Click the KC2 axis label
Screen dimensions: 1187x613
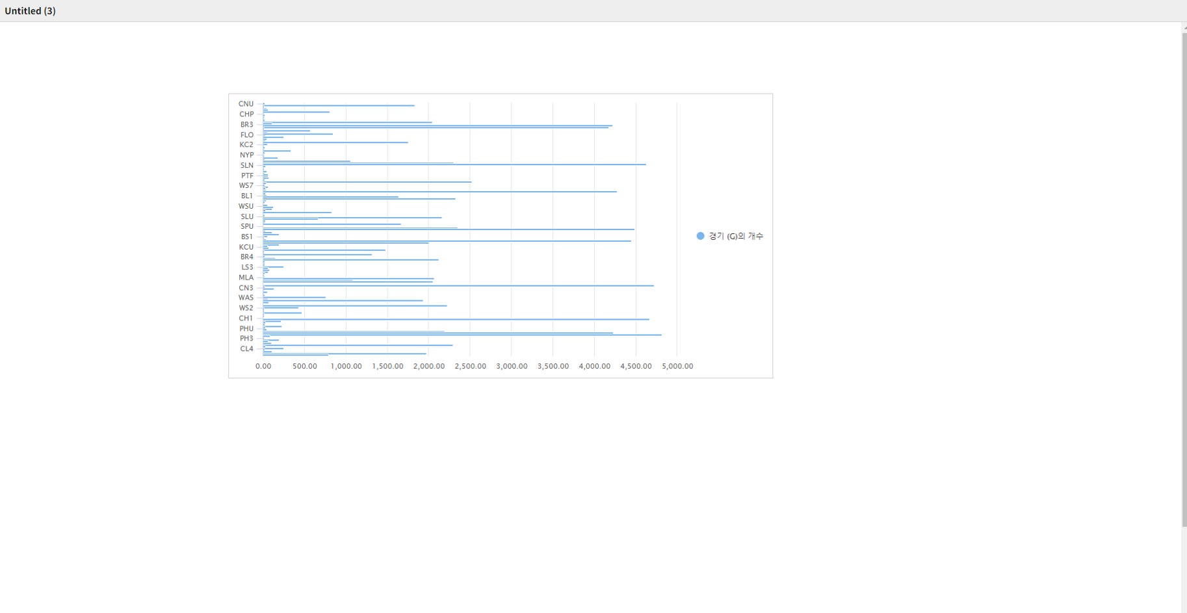tap(246, 145)
